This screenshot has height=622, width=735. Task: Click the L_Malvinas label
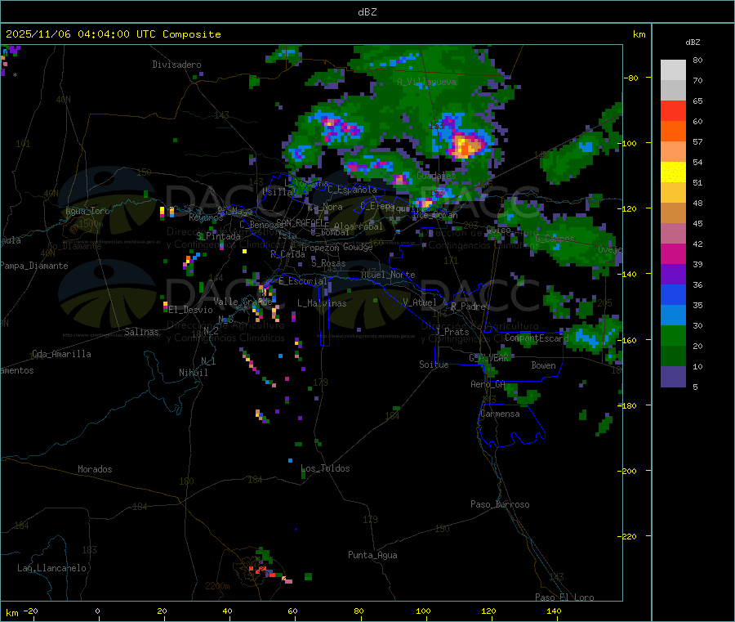click(x=322, y=303)
